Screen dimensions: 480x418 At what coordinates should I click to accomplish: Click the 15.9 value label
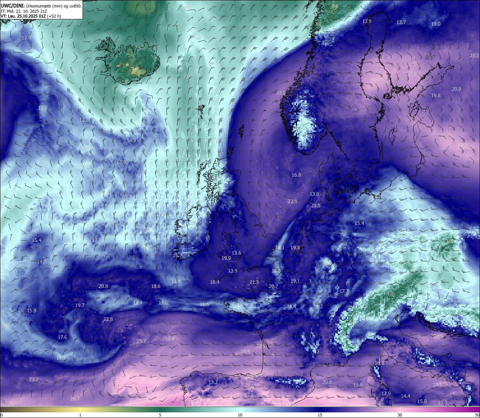click(x=31, y=310)
